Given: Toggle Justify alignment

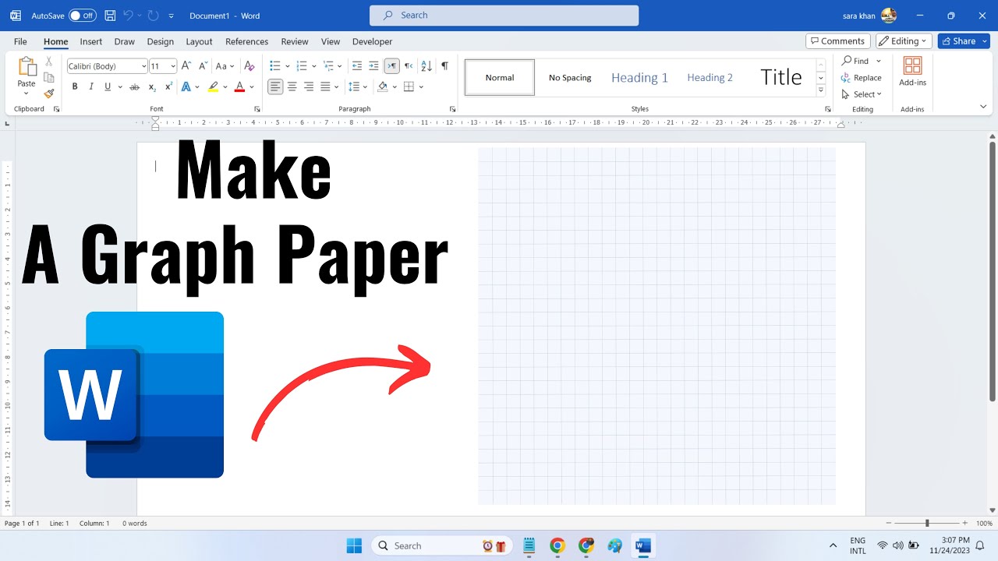Looking at the screenshot, I should point(325,86).
